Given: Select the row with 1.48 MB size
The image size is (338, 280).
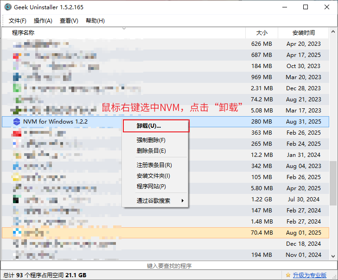Looking at the screenshot, I should [x=166, y=222].
